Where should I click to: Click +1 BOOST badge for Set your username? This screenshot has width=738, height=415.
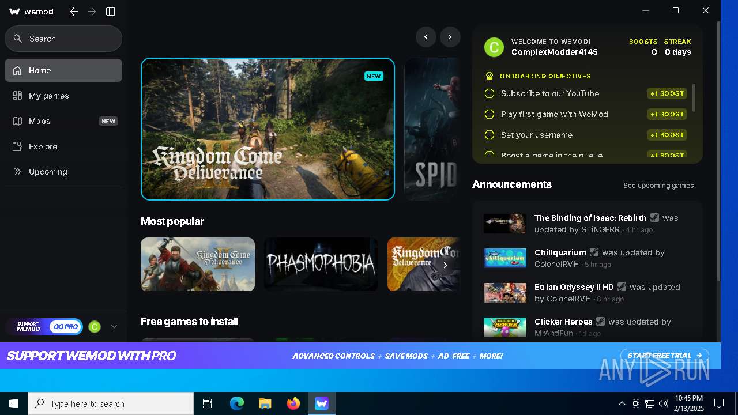pyautogui.click(x=667, y=135)
